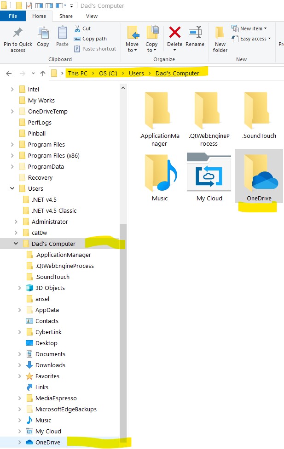Screen dimensions: 284x449
Task: Open Customize Quick Access Toolbar dropdown
Action: coord(71,6)
